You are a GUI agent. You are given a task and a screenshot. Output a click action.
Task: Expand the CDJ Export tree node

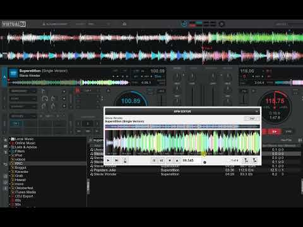point(9,196)
